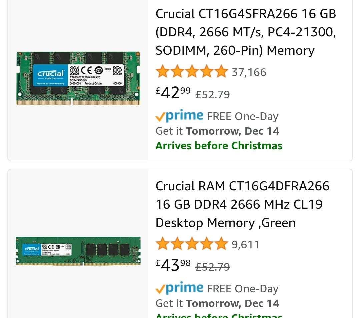
Task: Click 'Tomorrow, Dec 14' delivery date on the bottom listing
Action: [232, 303]
